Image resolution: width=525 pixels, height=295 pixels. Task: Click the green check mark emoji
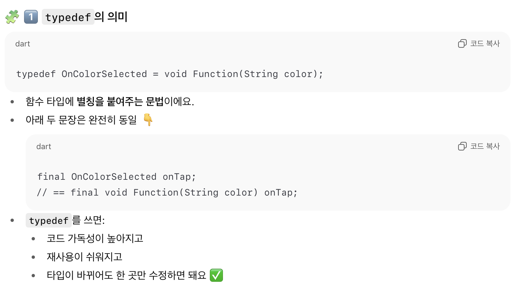216,275
